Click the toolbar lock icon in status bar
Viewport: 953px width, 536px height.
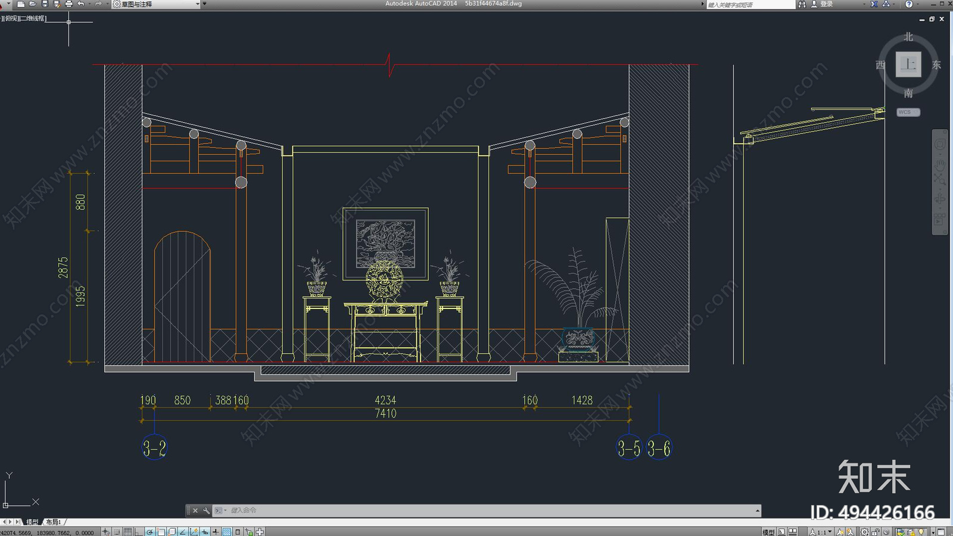pos(876,532)
